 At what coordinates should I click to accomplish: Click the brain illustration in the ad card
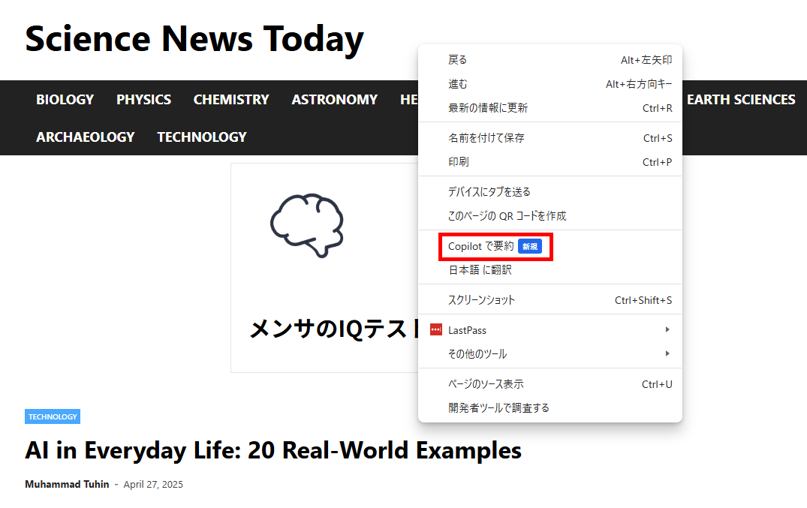(307, 225)
